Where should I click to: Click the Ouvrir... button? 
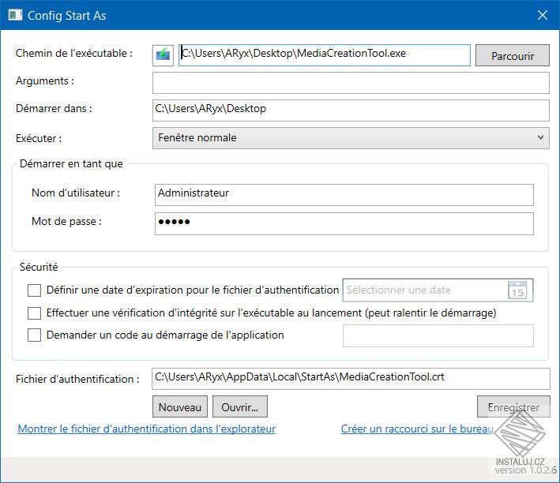240,406
